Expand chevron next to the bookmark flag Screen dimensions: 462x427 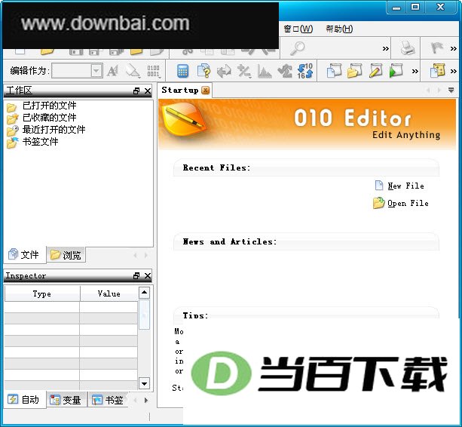(x=454, y=48)
